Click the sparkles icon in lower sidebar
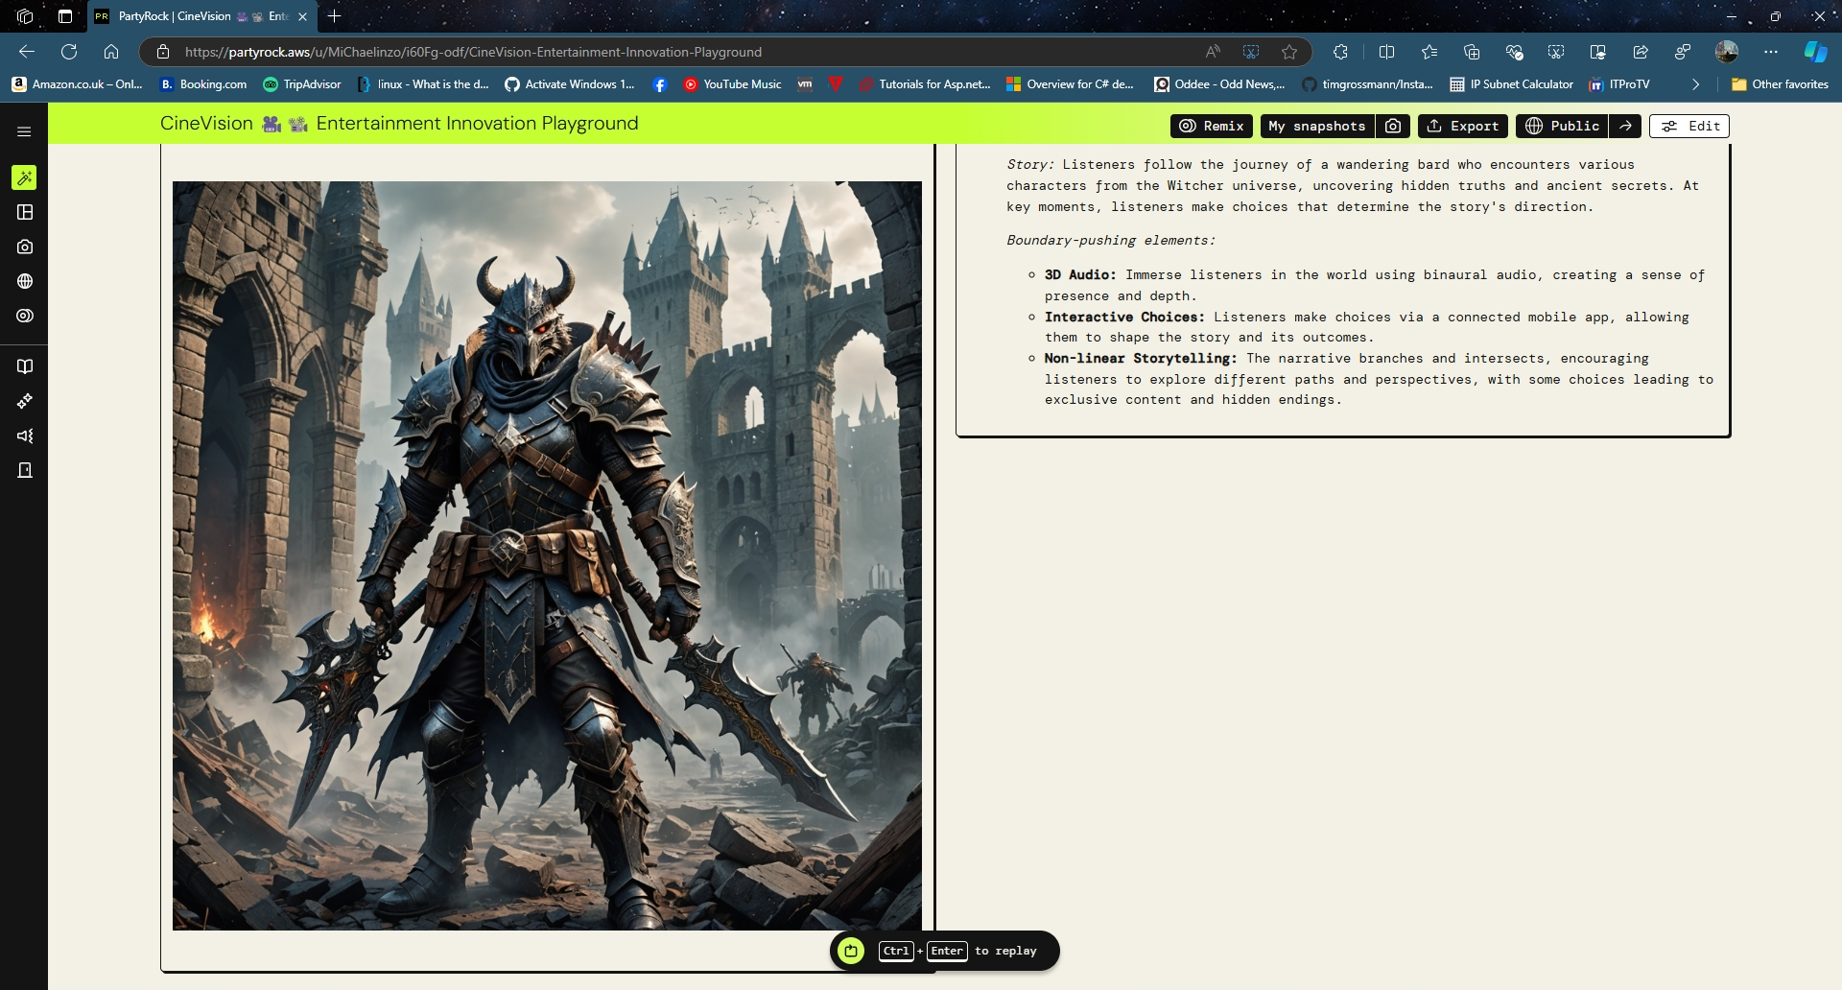Screen dimensions: 1842x990 (24, 401)
